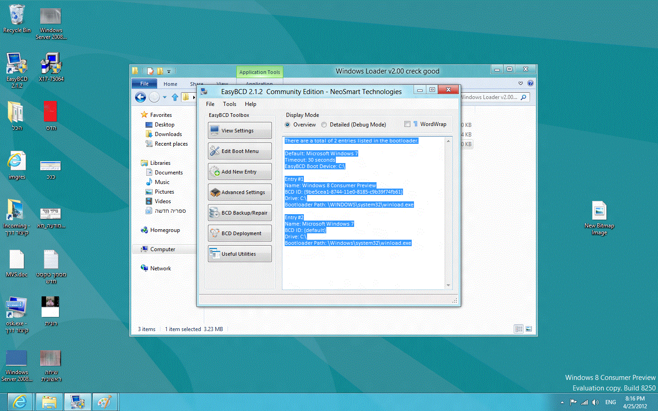Switch Explorer to details view
658x411 pixels.
point(519,329)
